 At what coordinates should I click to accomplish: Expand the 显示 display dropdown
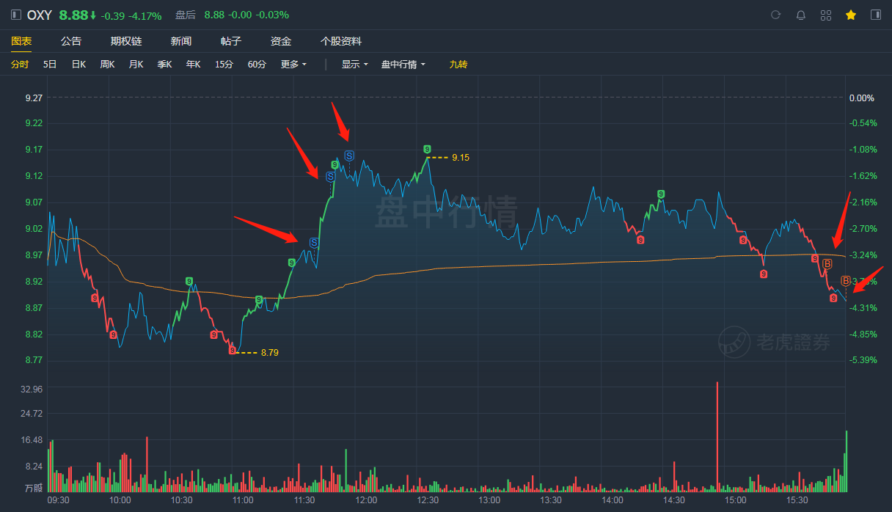[x=354, y=64]
